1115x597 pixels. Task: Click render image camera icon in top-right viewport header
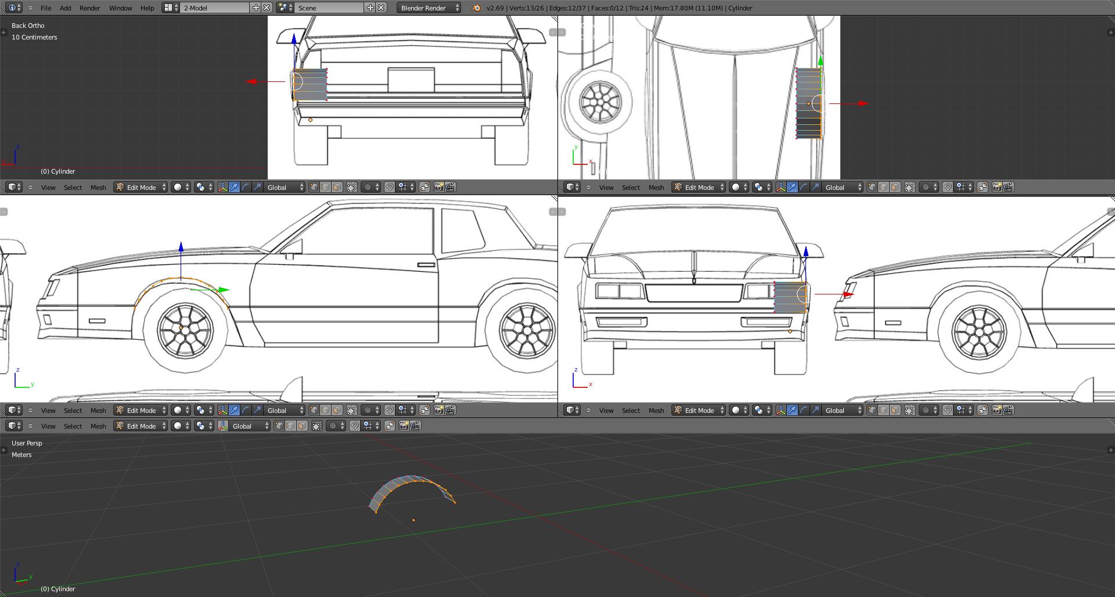[x=997, y=187]
